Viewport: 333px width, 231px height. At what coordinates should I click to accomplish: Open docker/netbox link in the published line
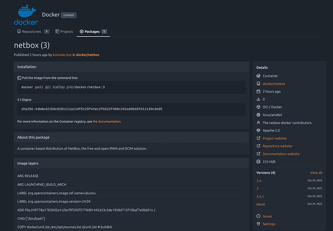click(x=88, y=55)
